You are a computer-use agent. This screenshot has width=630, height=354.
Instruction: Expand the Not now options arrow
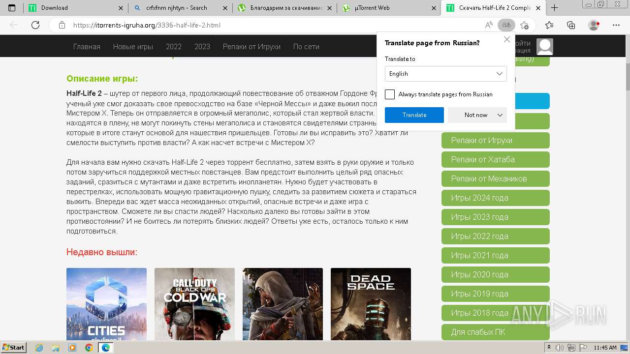click(500, 115)
